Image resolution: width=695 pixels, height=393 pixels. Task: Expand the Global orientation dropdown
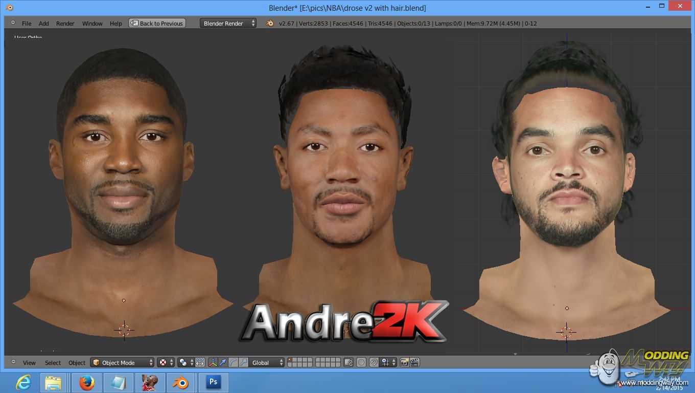[x=266, y=362]
